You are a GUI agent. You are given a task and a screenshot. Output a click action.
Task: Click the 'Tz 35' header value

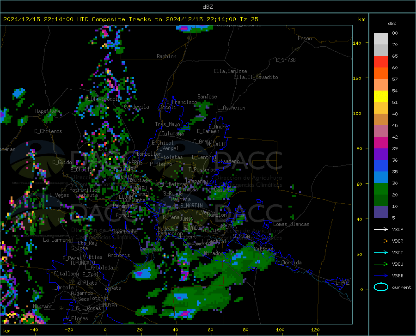pyautogui.click(x=249, y=19)
